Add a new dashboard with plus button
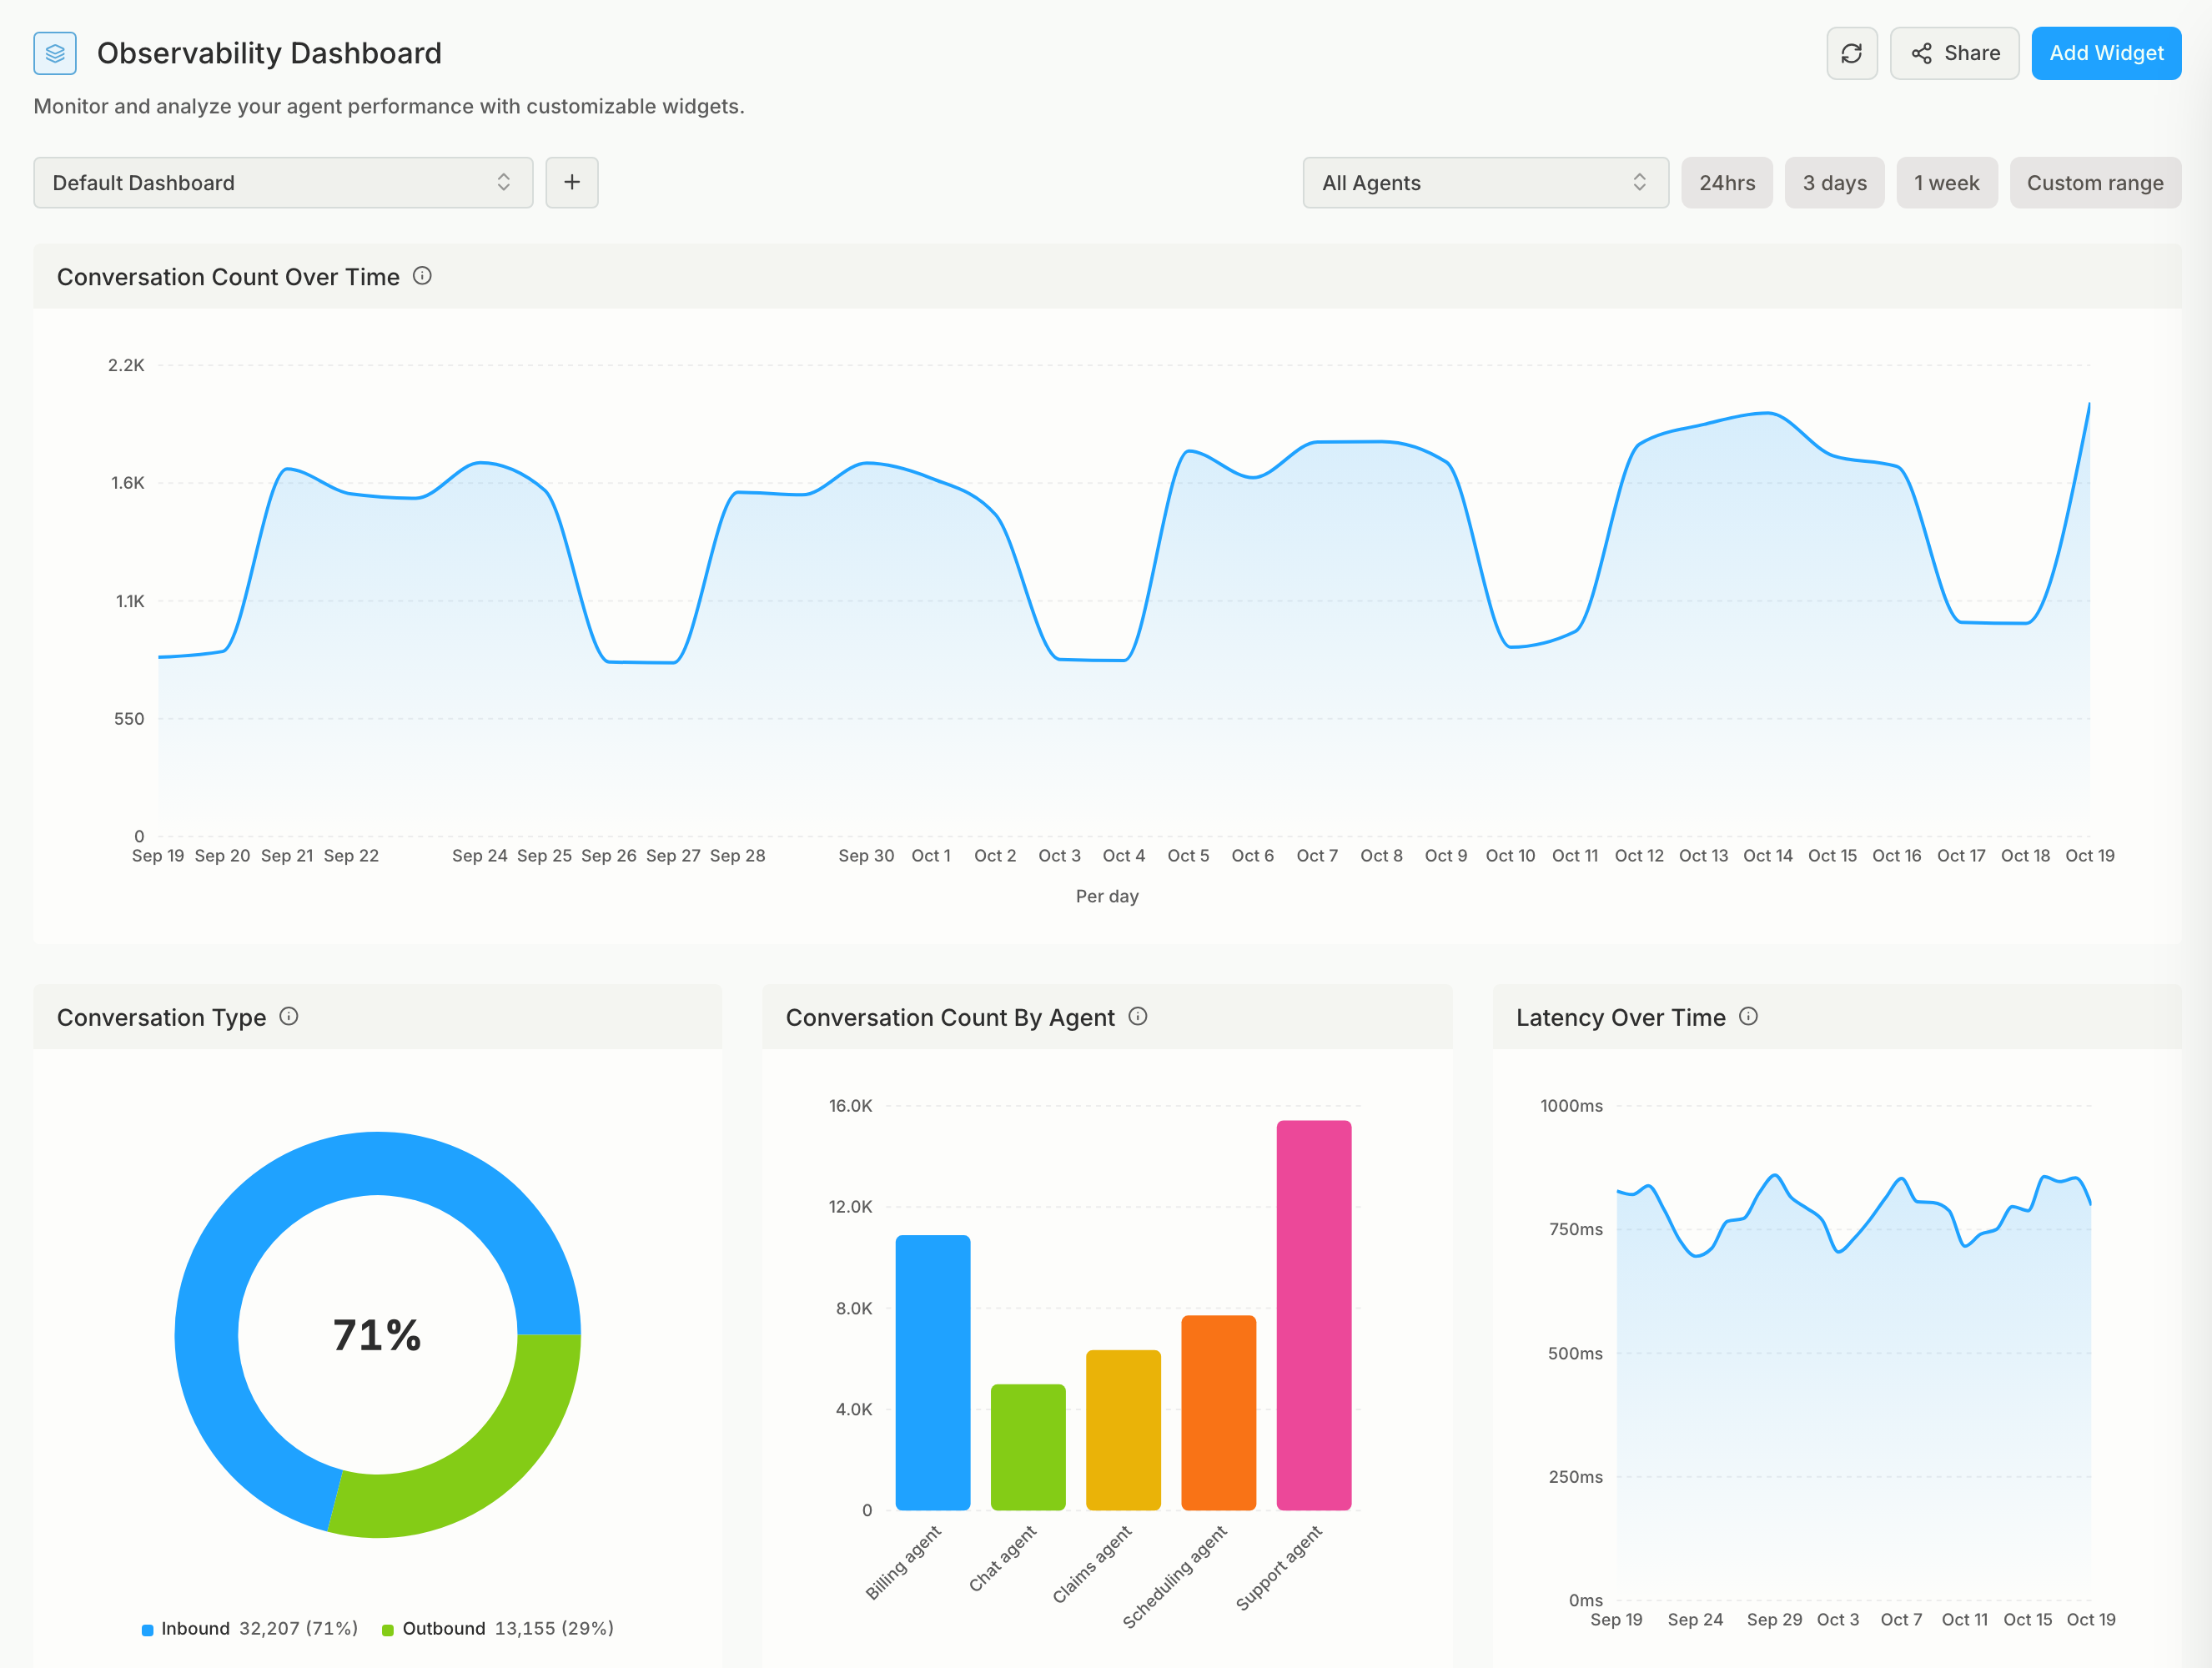 (x=572, y=183)
